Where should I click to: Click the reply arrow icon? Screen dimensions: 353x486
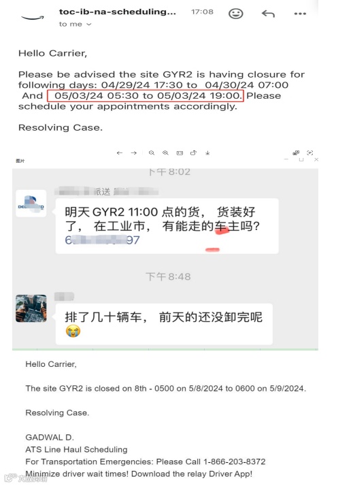tap(268, 14)
